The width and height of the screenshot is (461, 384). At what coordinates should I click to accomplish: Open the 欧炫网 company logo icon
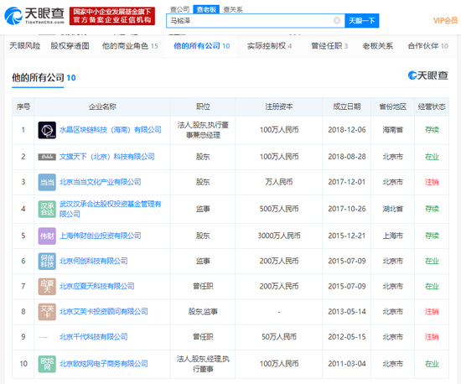[47, 364]
